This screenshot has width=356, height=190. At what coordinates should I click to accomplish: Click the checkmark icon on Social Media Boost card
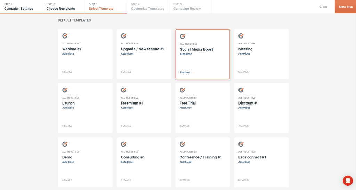183,36
